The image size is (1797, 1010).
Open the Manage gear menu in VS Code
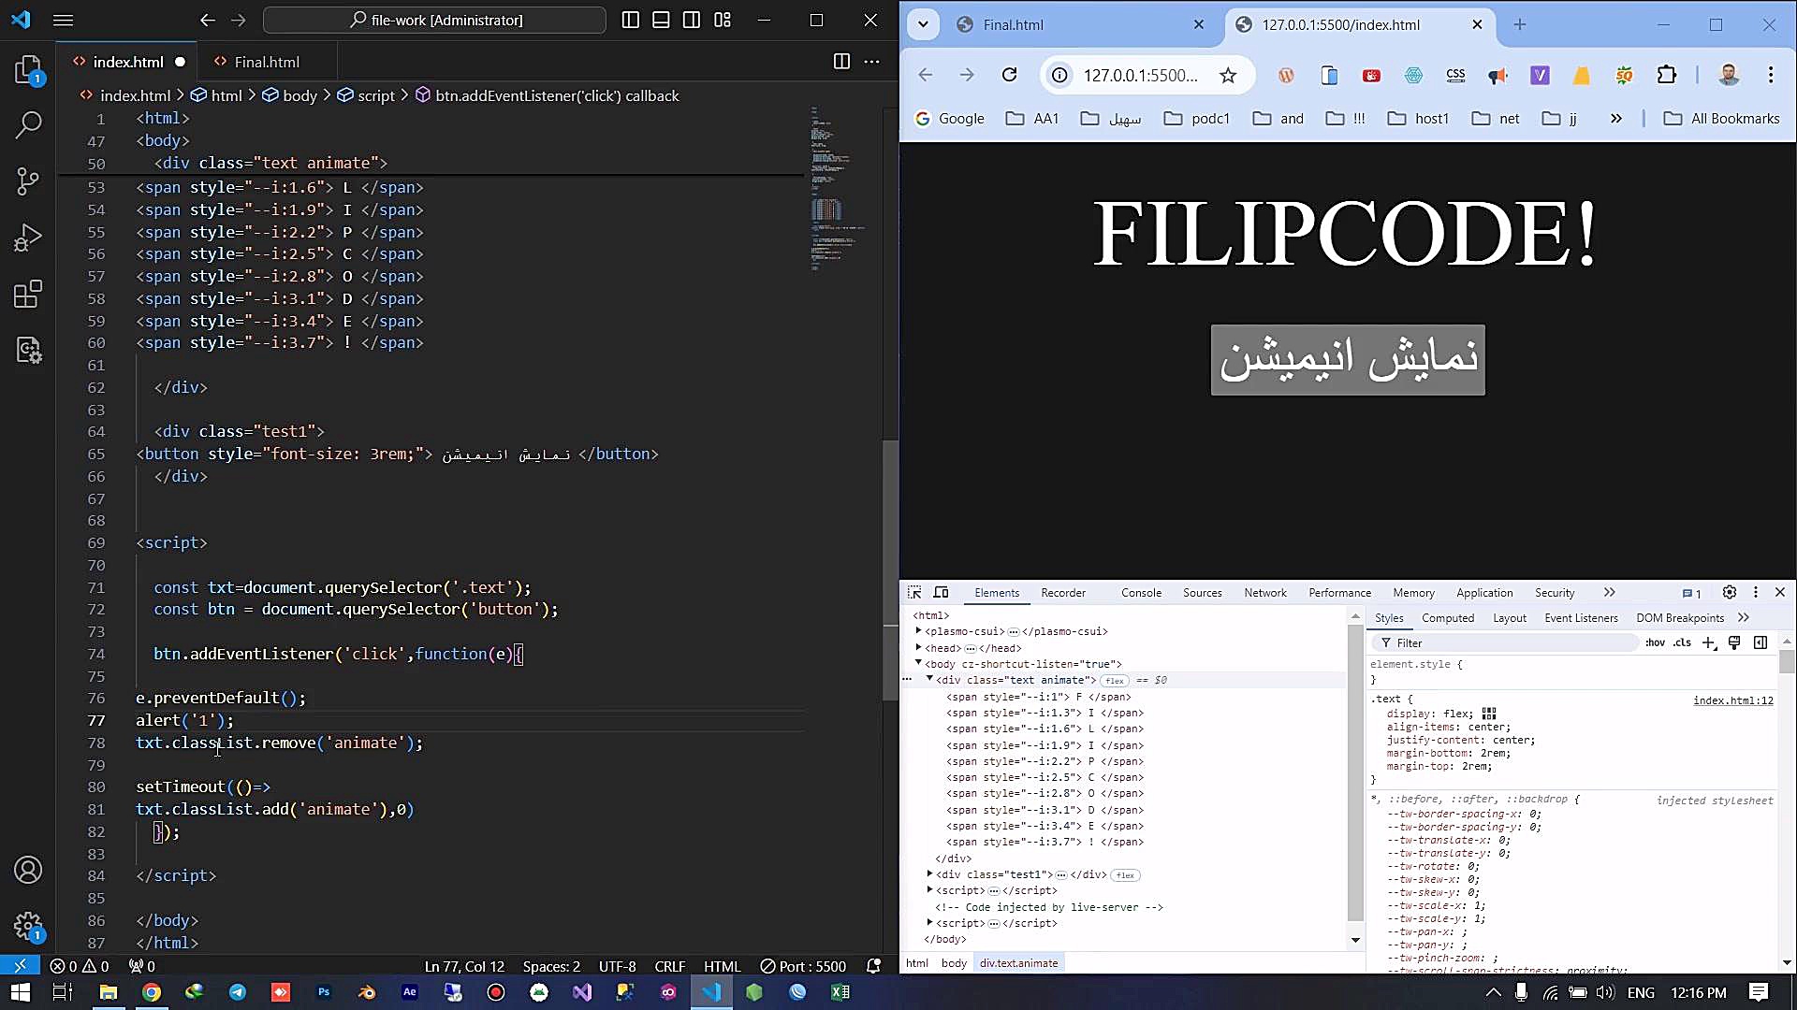point(28,927)
